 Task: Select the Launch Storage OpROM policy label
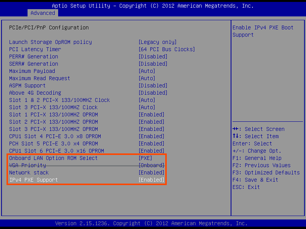tap(50, 42)
